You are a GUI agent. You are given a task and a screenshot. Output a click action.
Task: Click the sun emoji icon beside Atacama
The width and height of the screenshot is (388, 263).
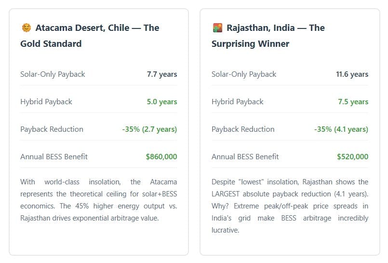click(x=26, y=28)
